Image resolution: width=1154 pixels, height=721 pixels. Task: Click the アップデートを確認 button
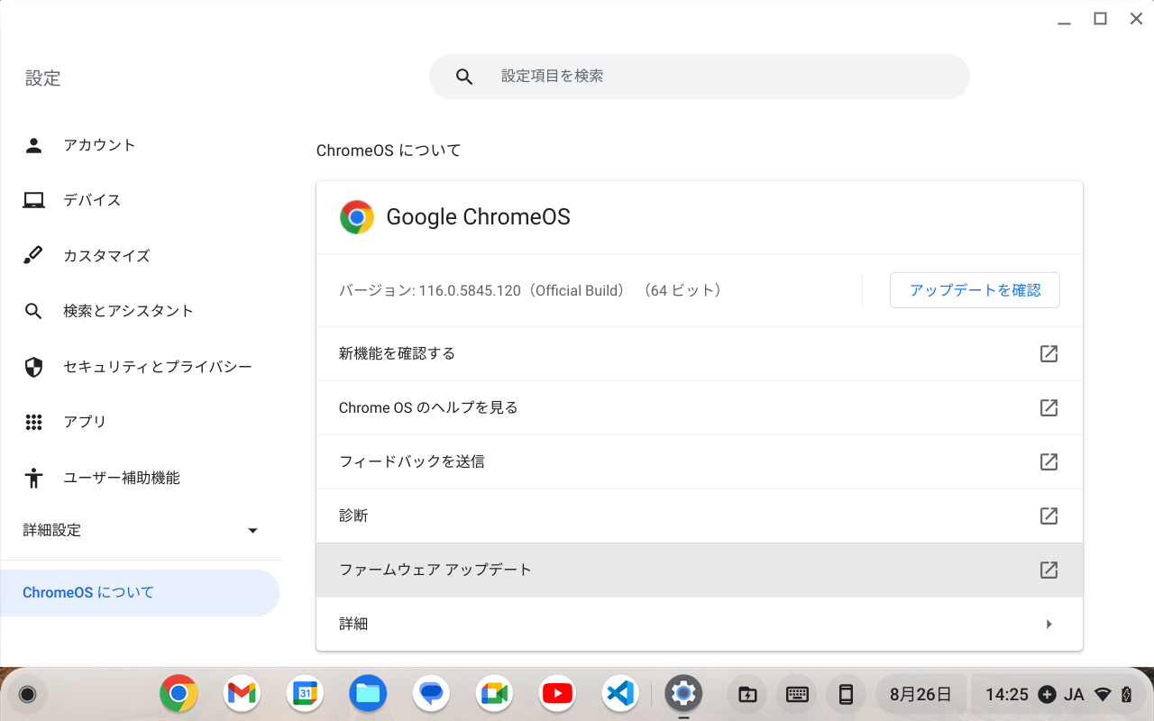coord(975,290)
